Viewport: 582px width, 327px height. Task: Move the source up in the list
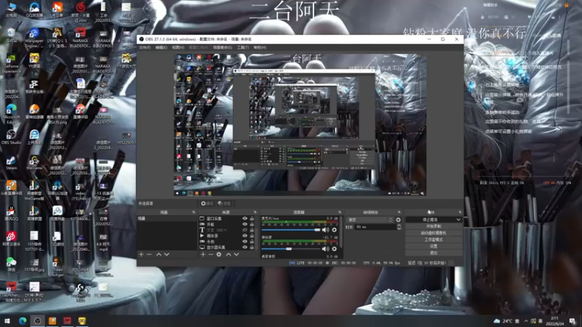(x=228, y=254)
